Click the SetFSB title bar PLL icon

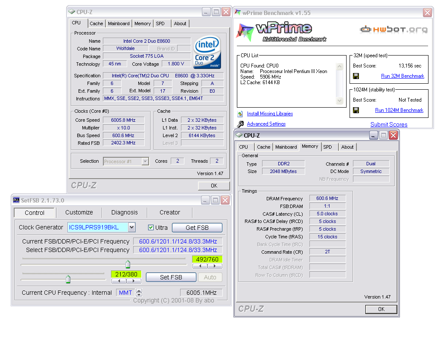click(x=16, y=200)
